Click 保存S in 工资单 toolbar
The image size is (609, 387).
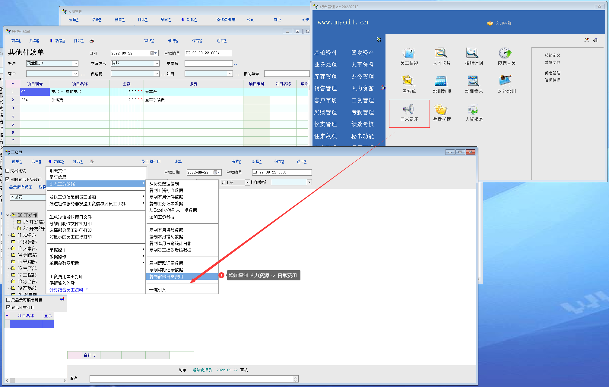click(x=279, y=162)
